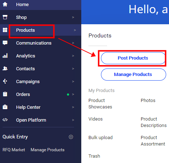The width and height of the screenshot is (169, 163).
Task: Click the Home house icon
Action: [x=5, y=4]
